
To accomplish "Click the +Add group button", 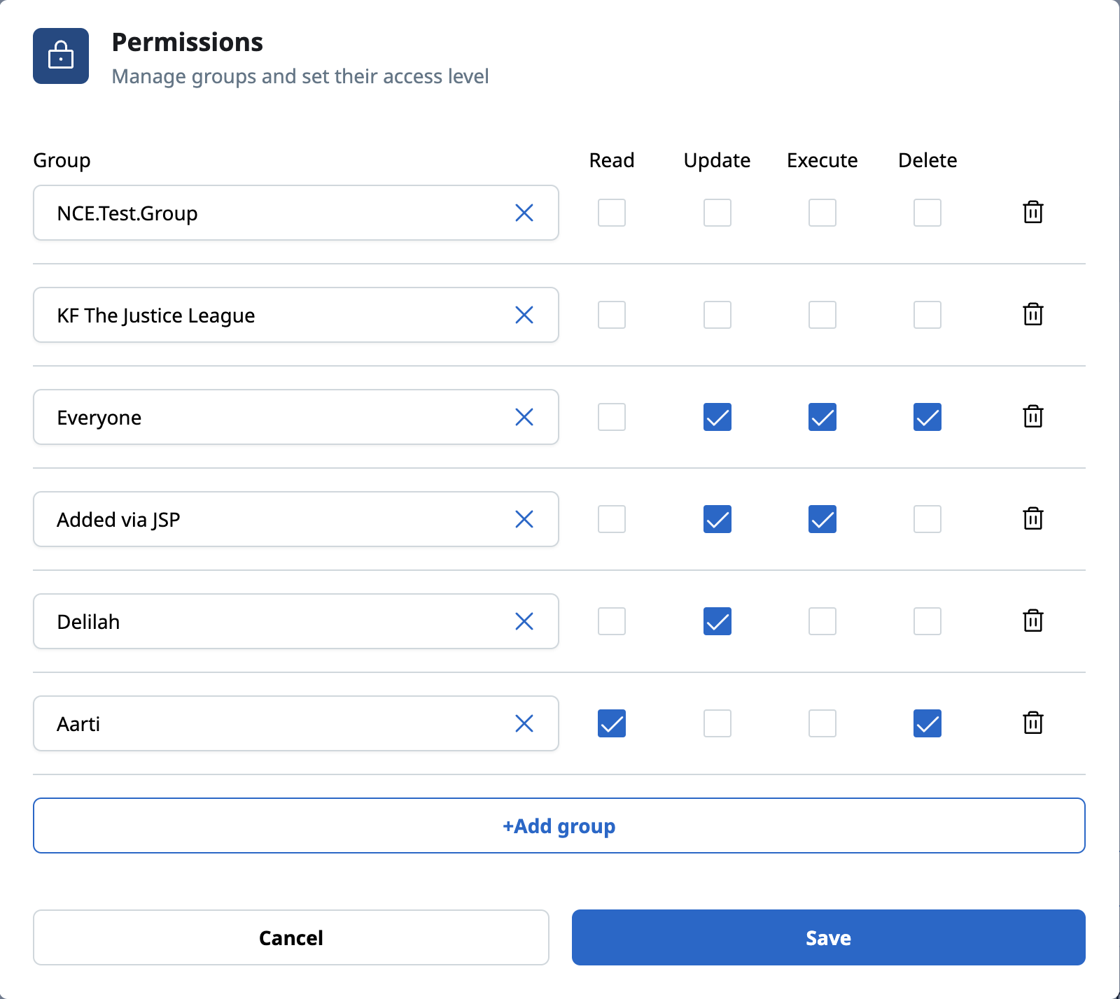I will click(x=559, y=826).
